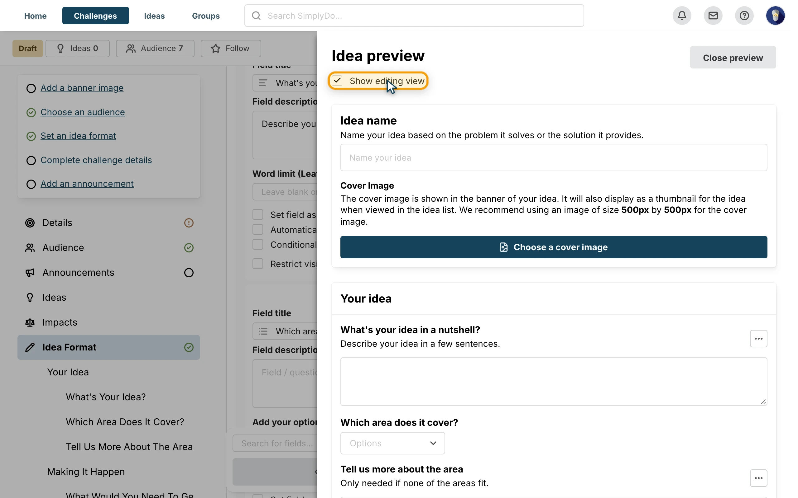This screenshot has width=798, height=498.
Task: Tick the Conditional checkbox
Action: coord(258,244)
